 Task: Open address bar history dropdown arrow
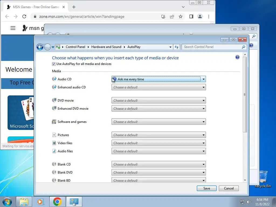[170, 47]
